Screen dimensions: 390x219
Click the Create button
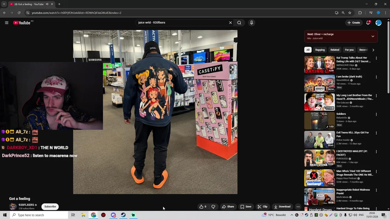(353, 23)
